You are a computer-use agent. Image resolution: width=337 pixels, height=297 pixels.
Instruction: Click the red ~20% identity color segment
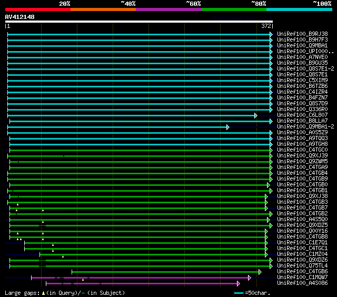[37, 9]
